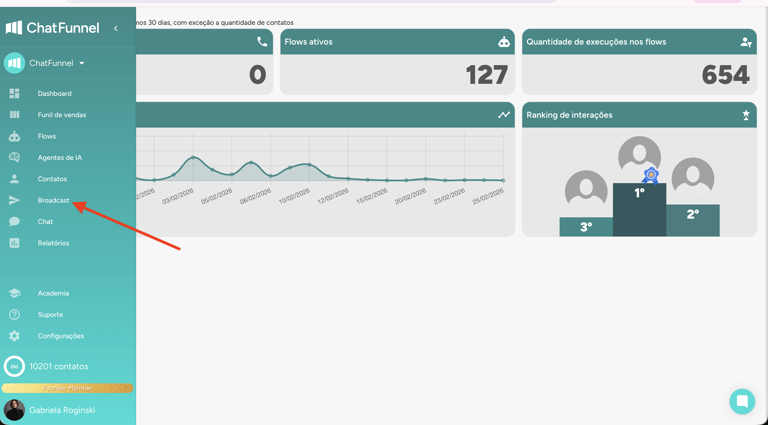Click the Contatos person icon
Viewport: 768px width, 425px height.
(x=14, y=179)
